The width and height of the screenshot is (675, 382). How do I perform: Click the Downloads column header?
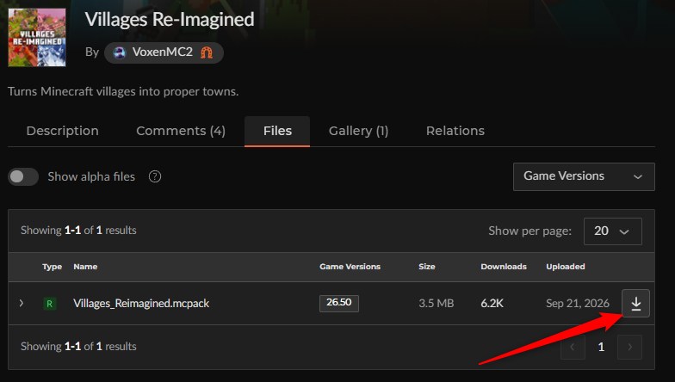504,267
